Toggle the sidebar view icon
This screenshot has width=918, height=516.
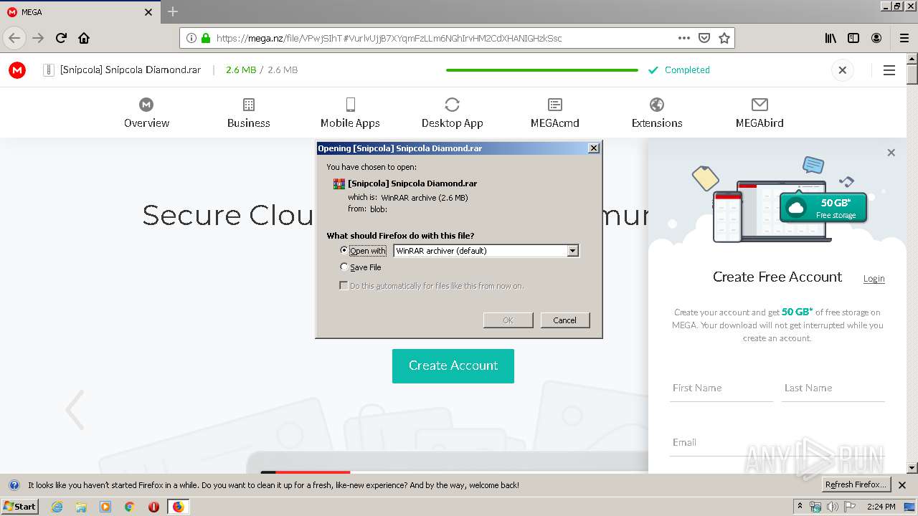tap(853, 38)
